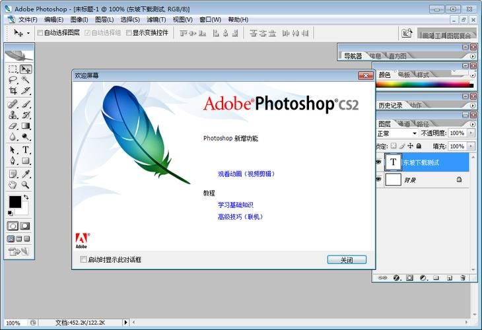Open status bar info arrow menu

pos(125,322)
